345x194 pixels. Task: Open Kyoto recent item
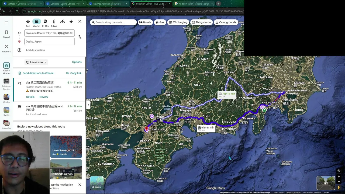pyautogui.click(x=6, y=112)
